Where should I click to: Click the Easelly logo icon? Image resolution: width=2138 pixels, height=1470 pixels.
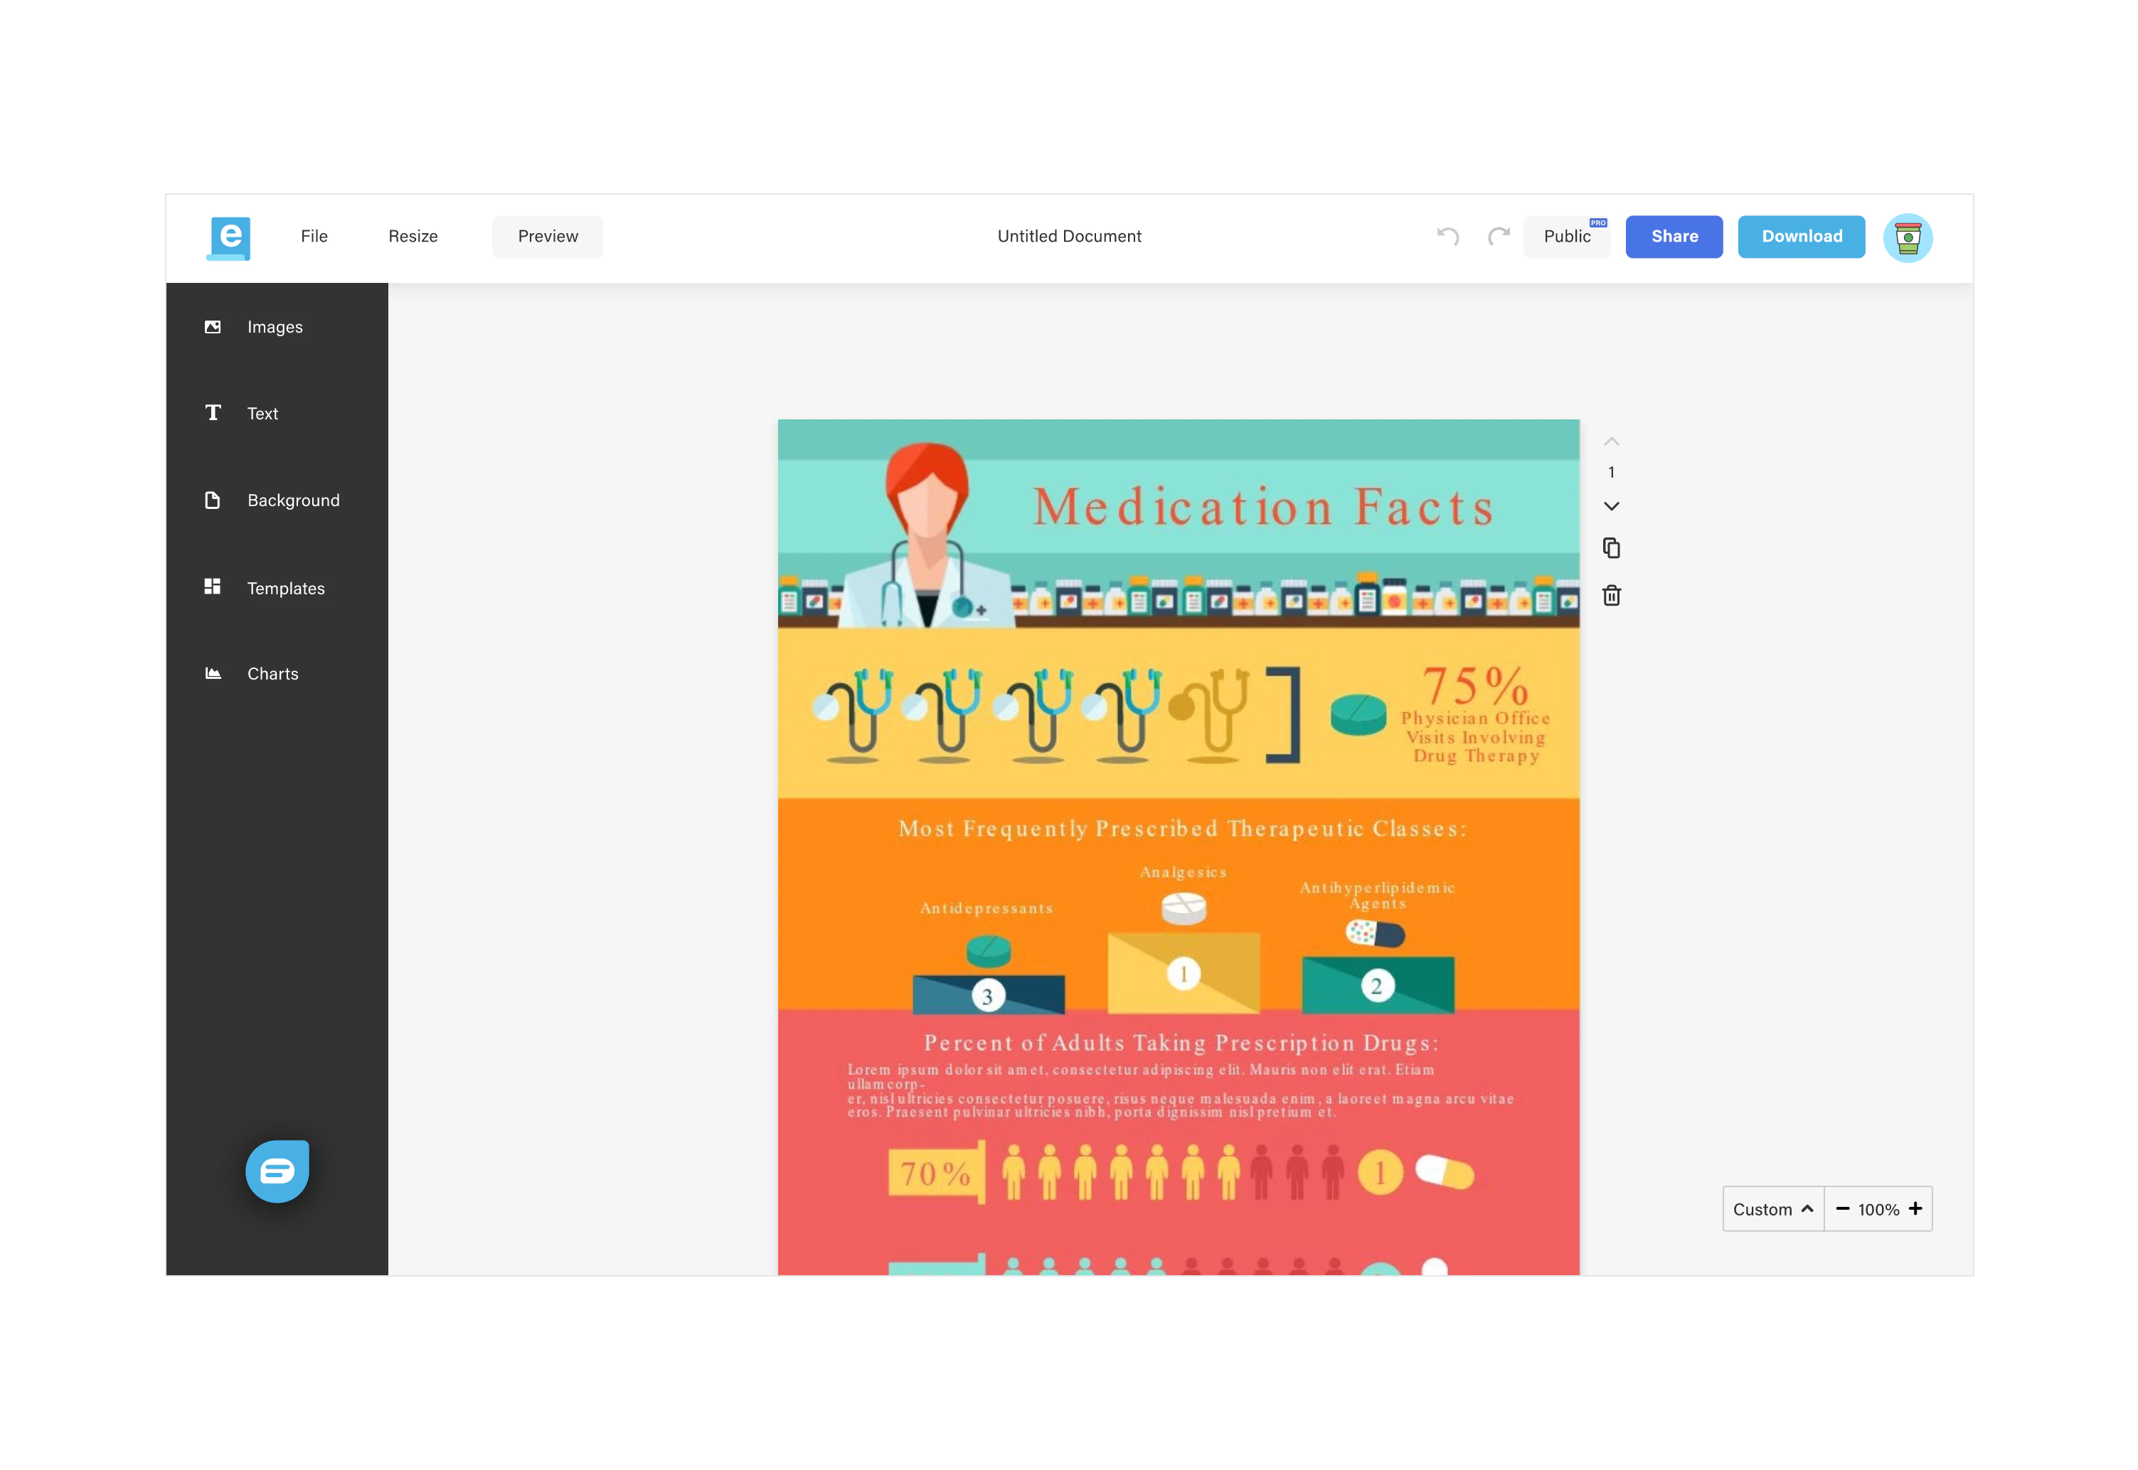[228, 237]
